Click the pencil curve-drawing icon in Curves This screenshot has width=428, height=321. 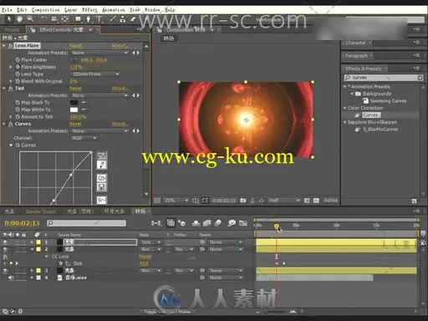click(x=101, y=165)
